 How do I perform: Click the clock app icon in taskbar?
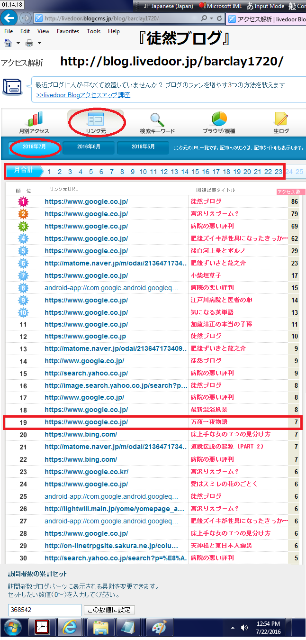42,628
